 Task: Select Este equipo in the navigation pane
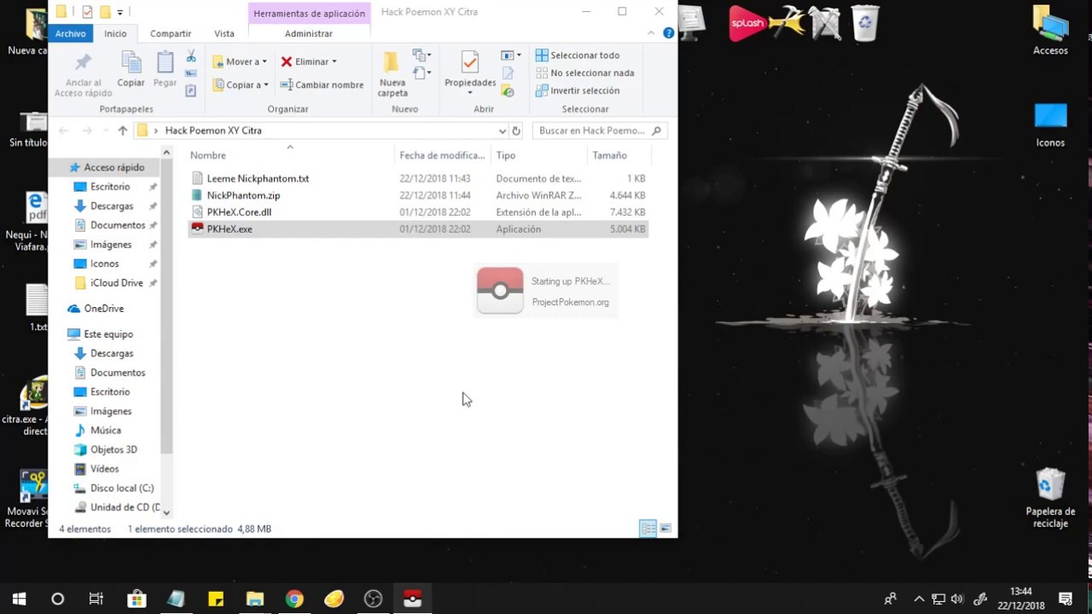click(107, 334)
